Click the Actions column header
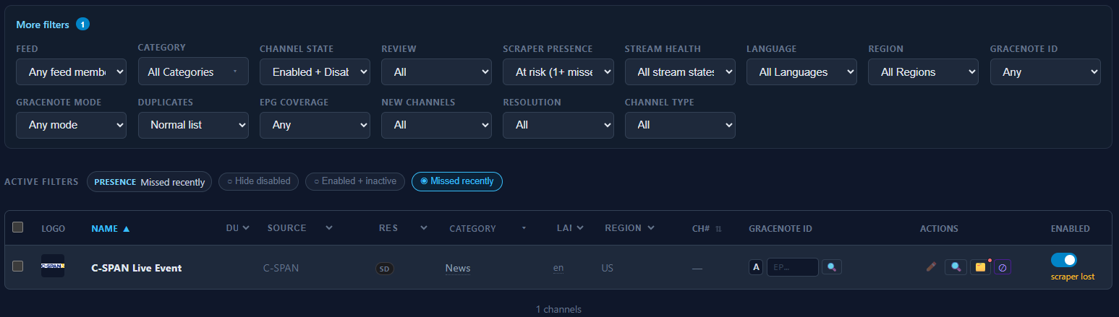 click(939, 228)
